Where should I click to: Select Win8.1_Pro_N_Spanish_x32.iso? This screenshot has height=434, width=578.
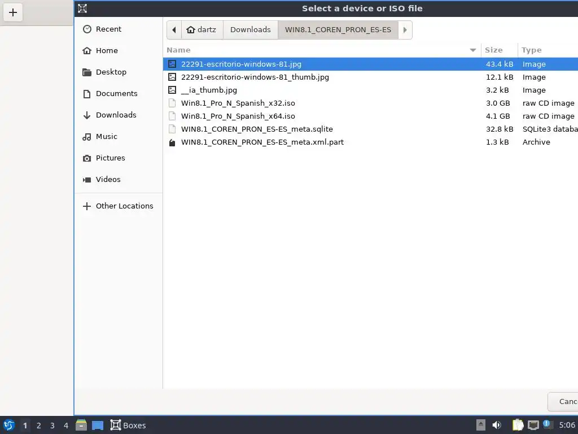[370, 103]
